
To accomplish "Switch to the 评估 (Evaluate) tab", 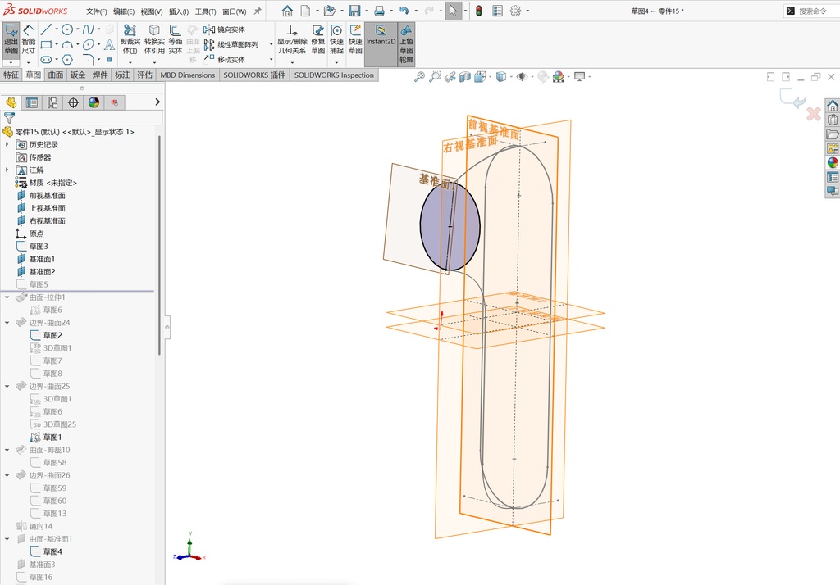I will tap(144, 75).
